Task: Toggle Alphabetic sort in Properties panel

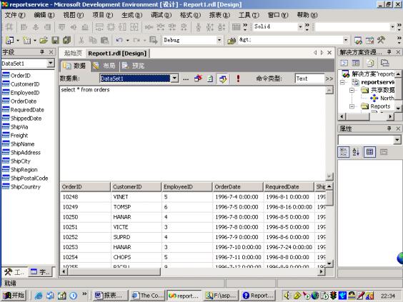Action: pyautogui.click(x=356, y=152)
